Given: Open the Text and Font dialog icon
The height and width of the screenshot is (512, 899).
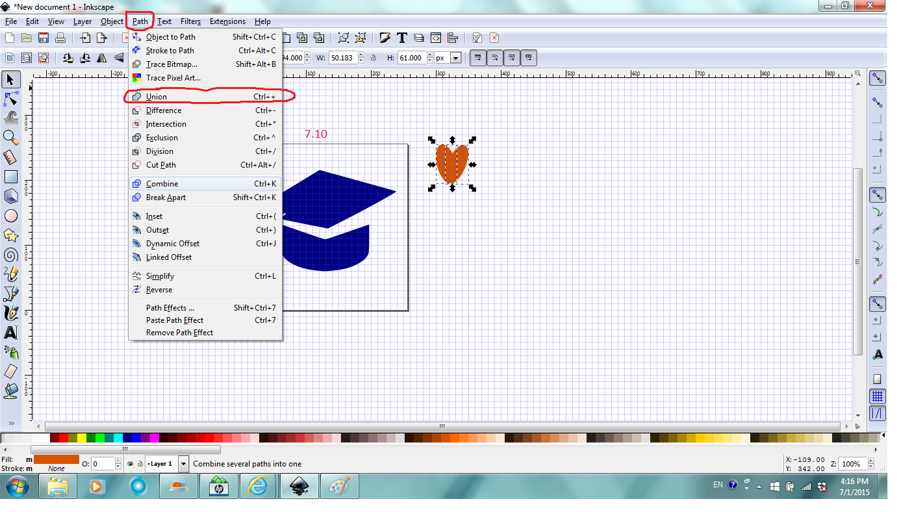Looking at the screenshot, I should 402,38.
